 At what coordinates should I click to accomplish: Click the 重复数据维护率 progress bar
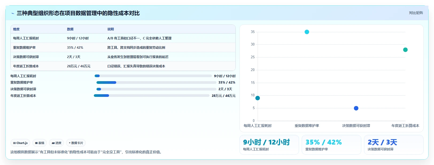point(156,82)
